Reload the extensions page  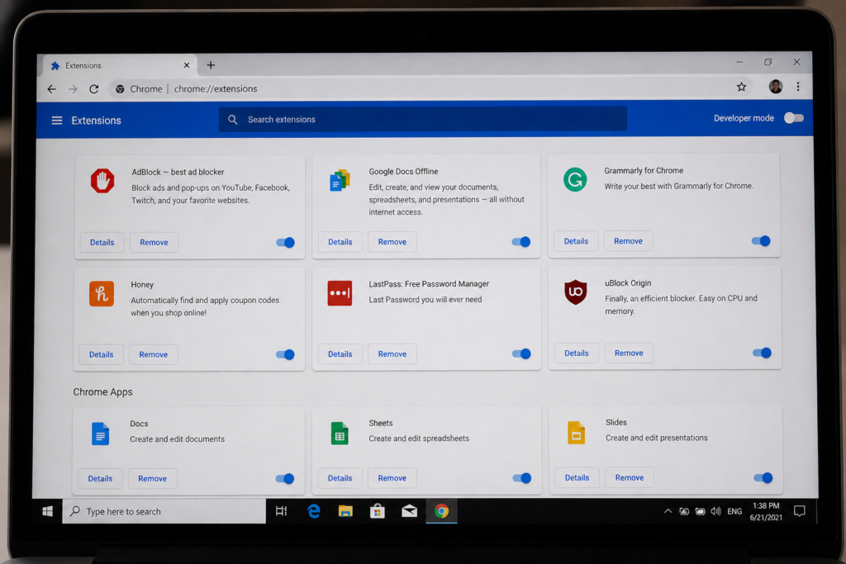click(94, 89)
